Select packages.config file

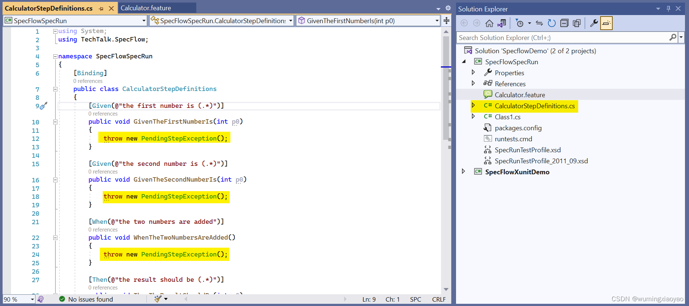(518, 128)
